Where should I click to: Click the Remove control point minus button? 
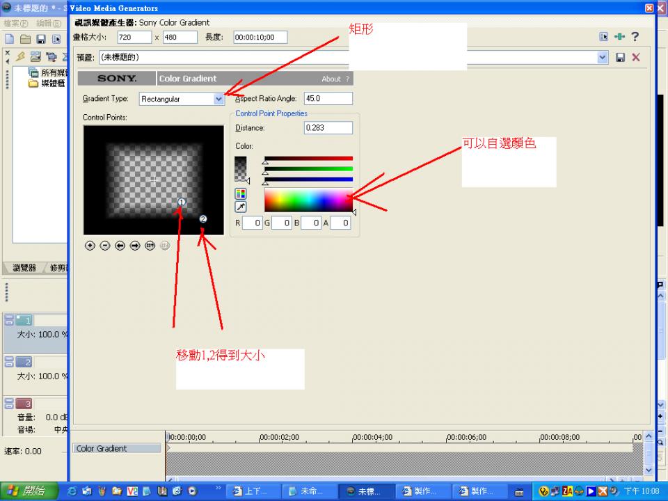105,246
